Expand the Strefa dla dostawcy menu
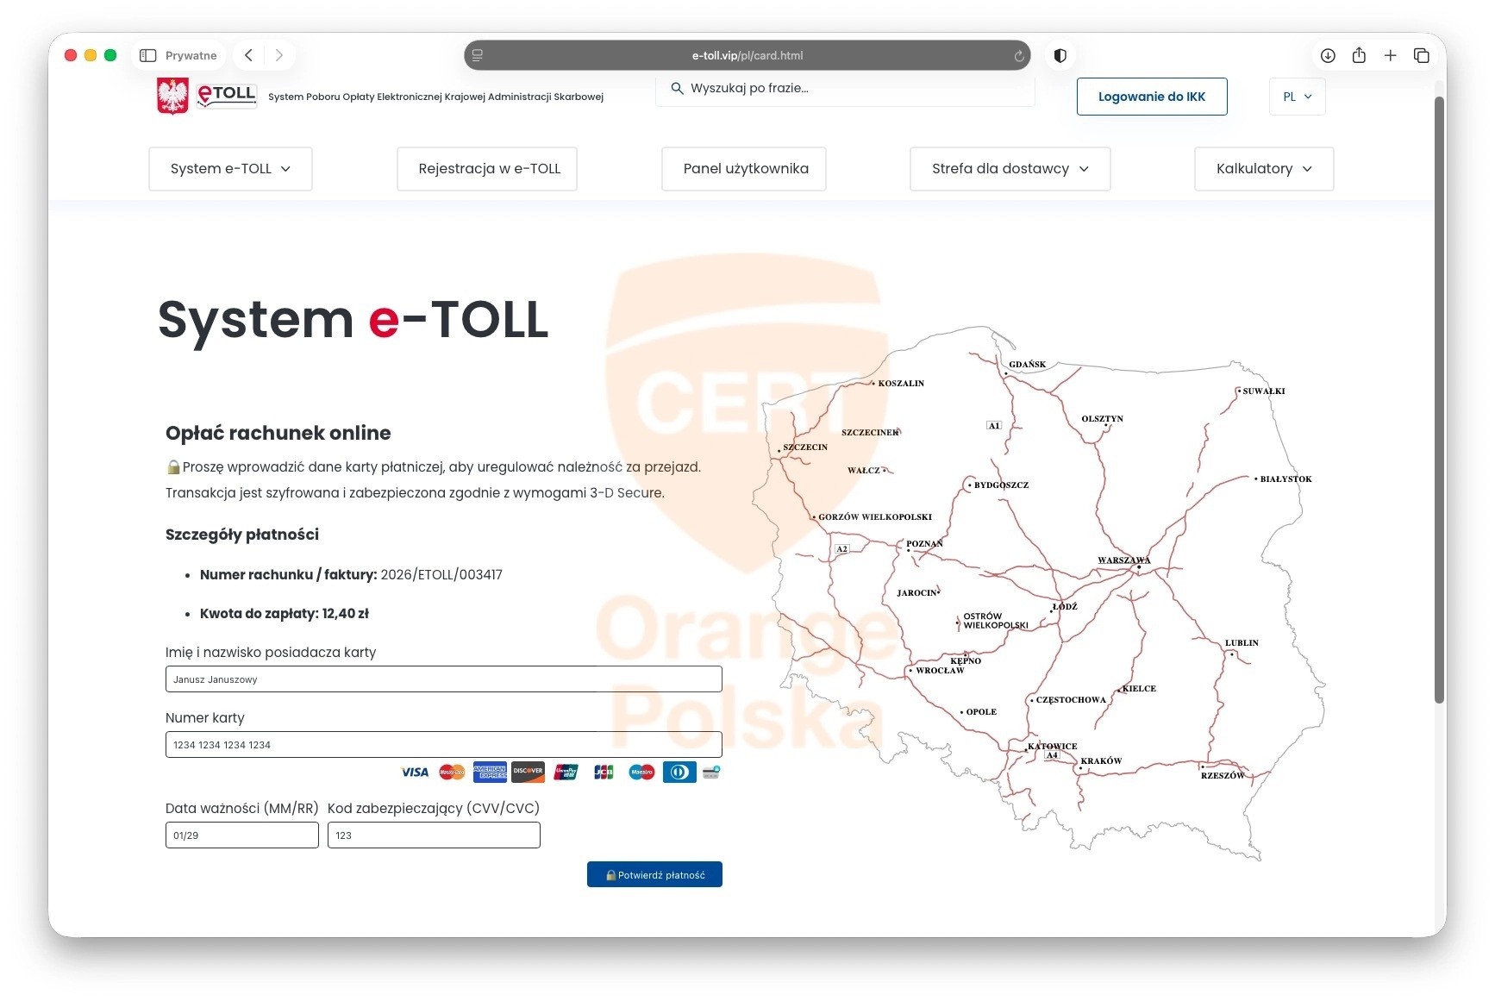The height and width of the screenshot is (1001, 1495). click(x=1009, y=169)
